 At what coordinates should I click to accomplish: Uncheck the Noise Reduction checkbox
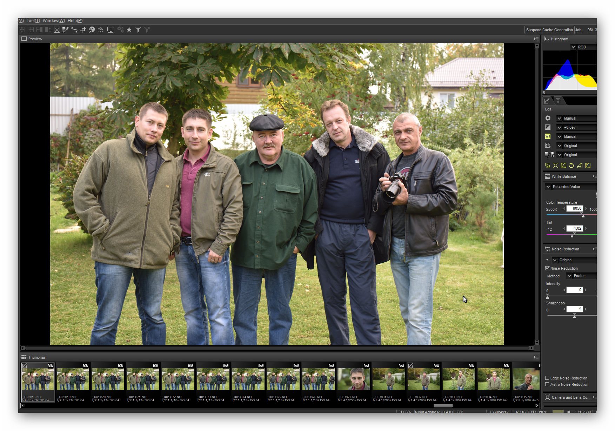click(x=547, y=268)
